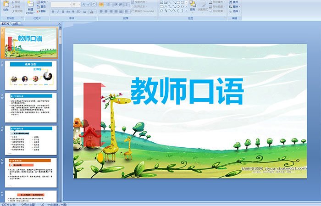The width and height of the screenshot is (321, 206).
Task: Toggle strikethrough formatting
Action: [x=68, y=11]
